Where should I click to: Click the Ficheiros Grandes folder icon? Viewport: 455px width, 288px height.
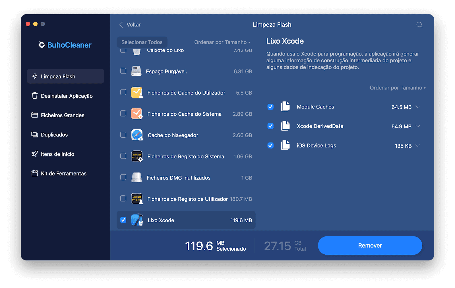35,115
